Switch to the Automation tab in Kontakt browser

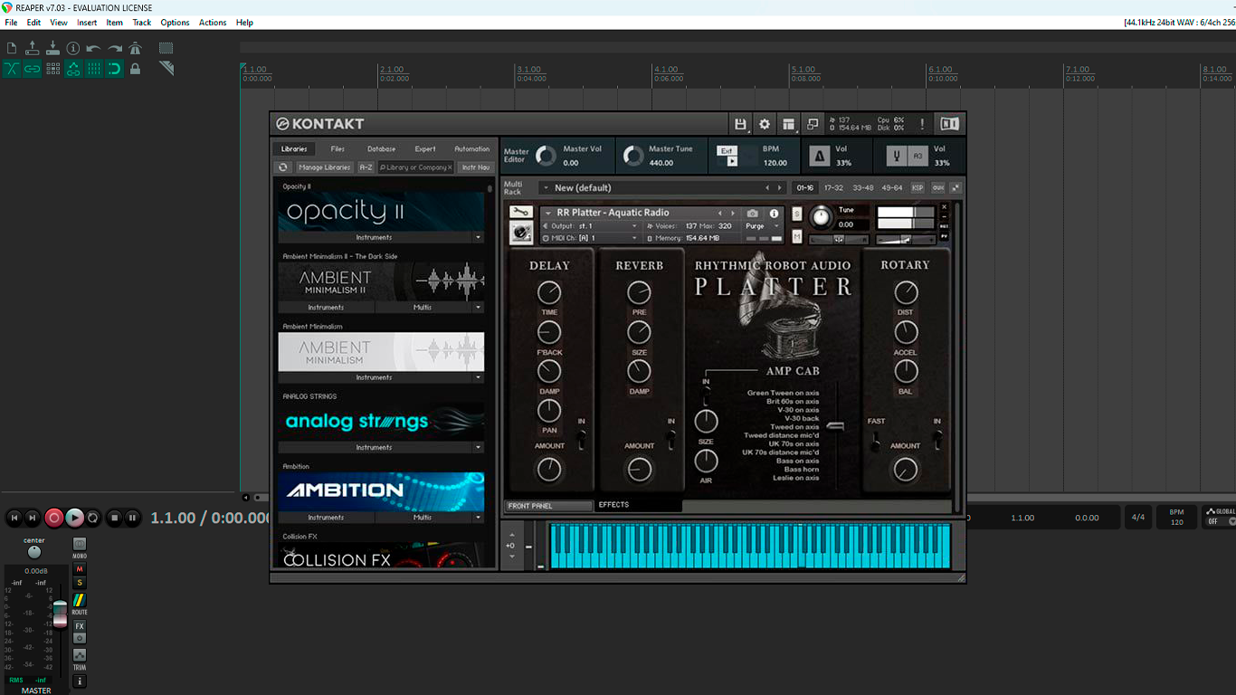[x=471, y=149]
